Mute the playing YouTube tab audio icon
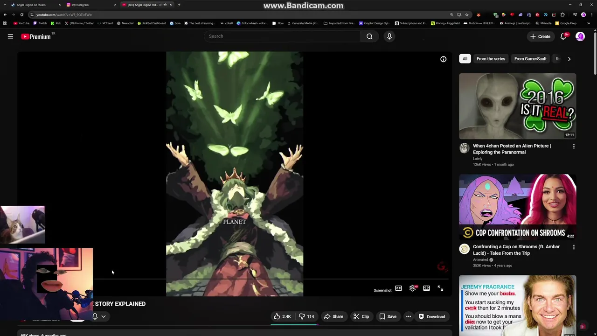Viewport: 597px width, 336px height. pyautogui.click(x=165, y=5)
